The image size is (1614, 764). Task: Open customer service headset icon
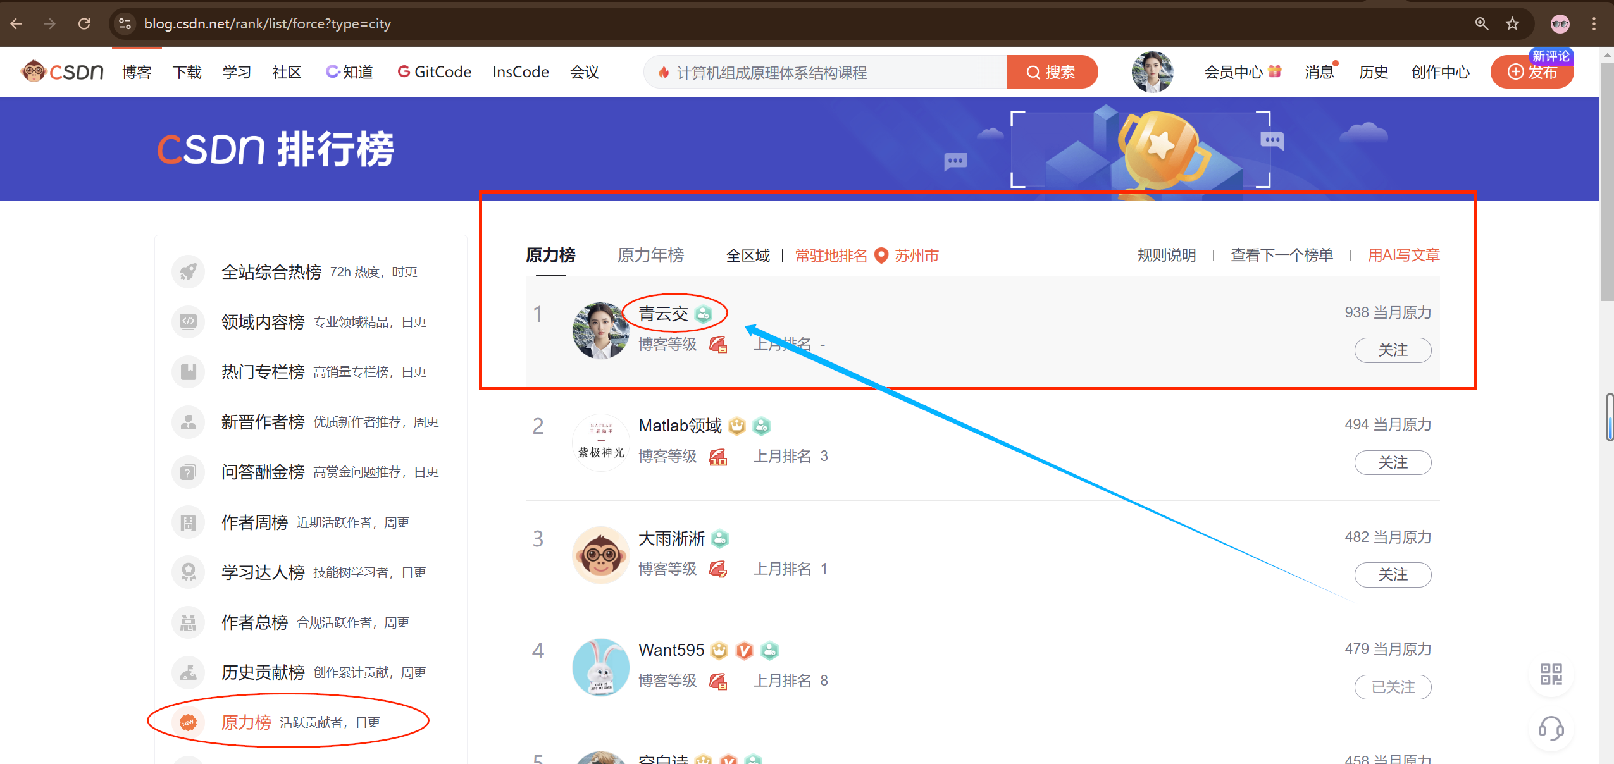[x=1551, y=728]
